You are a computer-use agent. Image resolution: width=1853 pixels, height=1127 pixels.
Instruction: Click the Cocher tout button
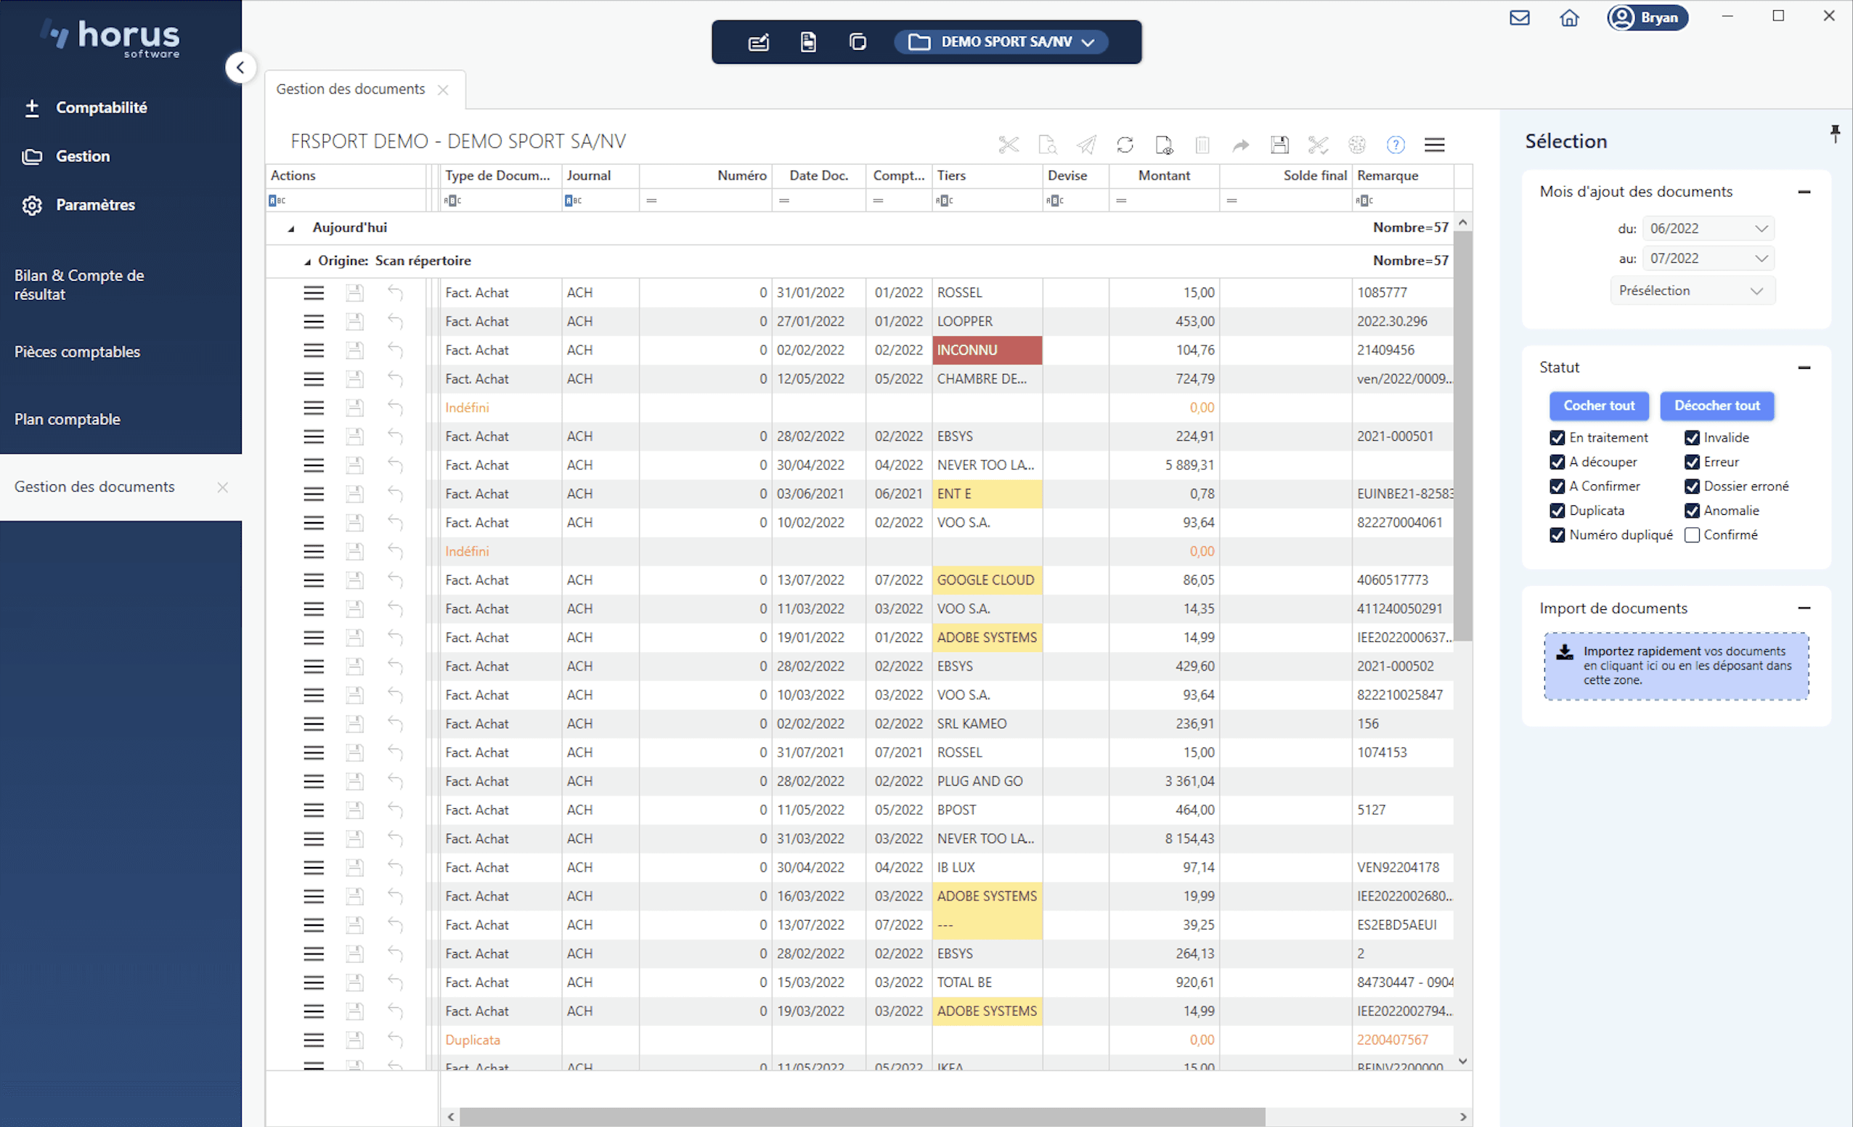pos(1599,405)
